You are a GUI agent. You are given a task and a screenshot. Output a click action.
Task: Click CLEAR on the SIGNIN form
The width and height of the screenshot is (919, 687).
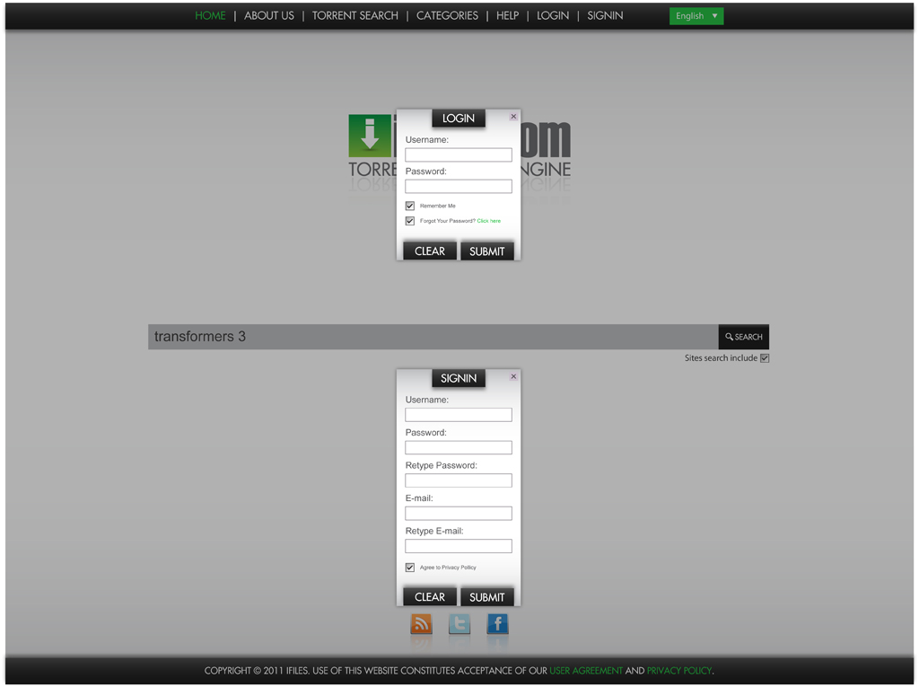pyautogui.click(x=429, y=595)
